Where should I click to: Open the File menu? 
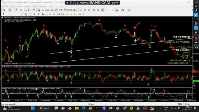7,6
